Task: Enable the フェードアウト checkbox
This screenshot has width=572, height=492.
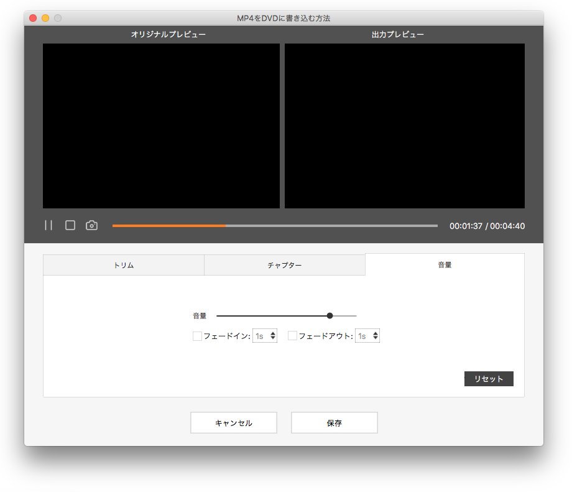Action: pos(293,336)
